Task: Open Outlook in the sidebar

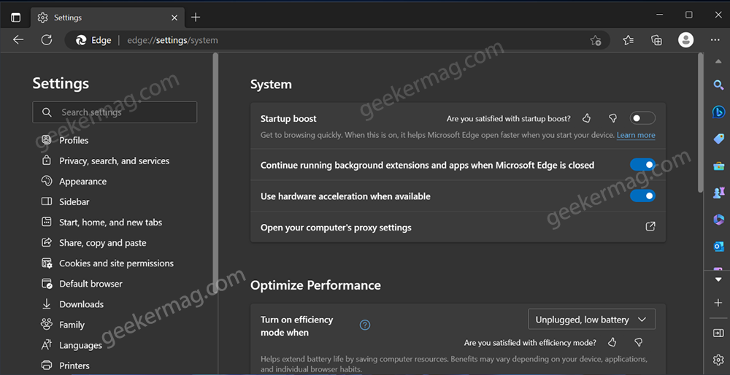Action: pyautogui.click(x=718, y=247)
